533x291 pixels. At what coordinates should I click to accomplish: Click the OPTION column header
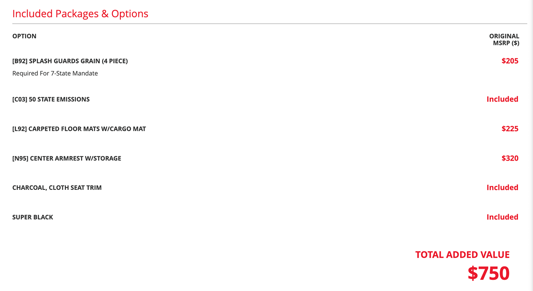[x=24, y=36]
